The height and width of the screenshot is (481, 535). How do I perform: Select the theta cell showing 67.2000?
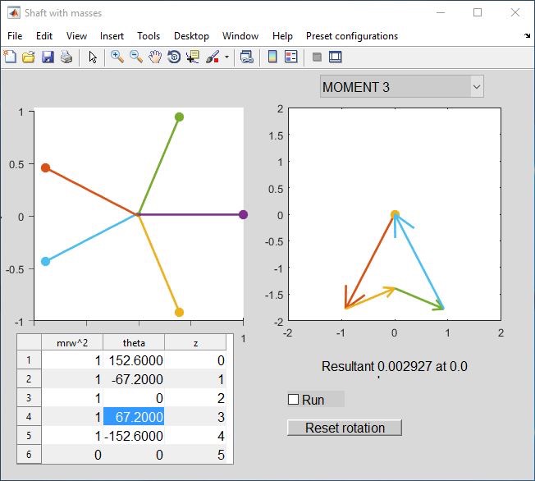pos(134,417)
